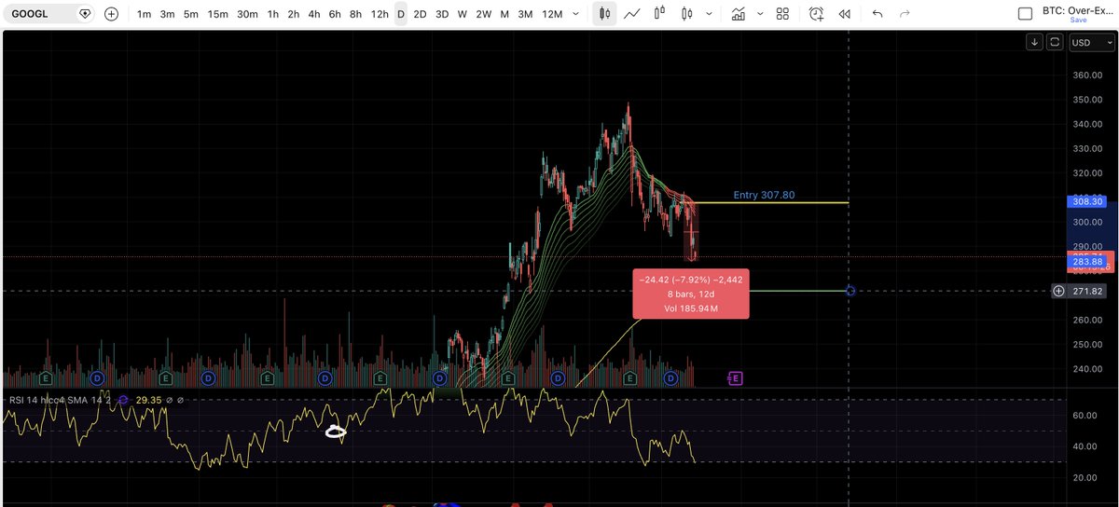
Task: Switch to the 3D interval
Action: point(442,14)
